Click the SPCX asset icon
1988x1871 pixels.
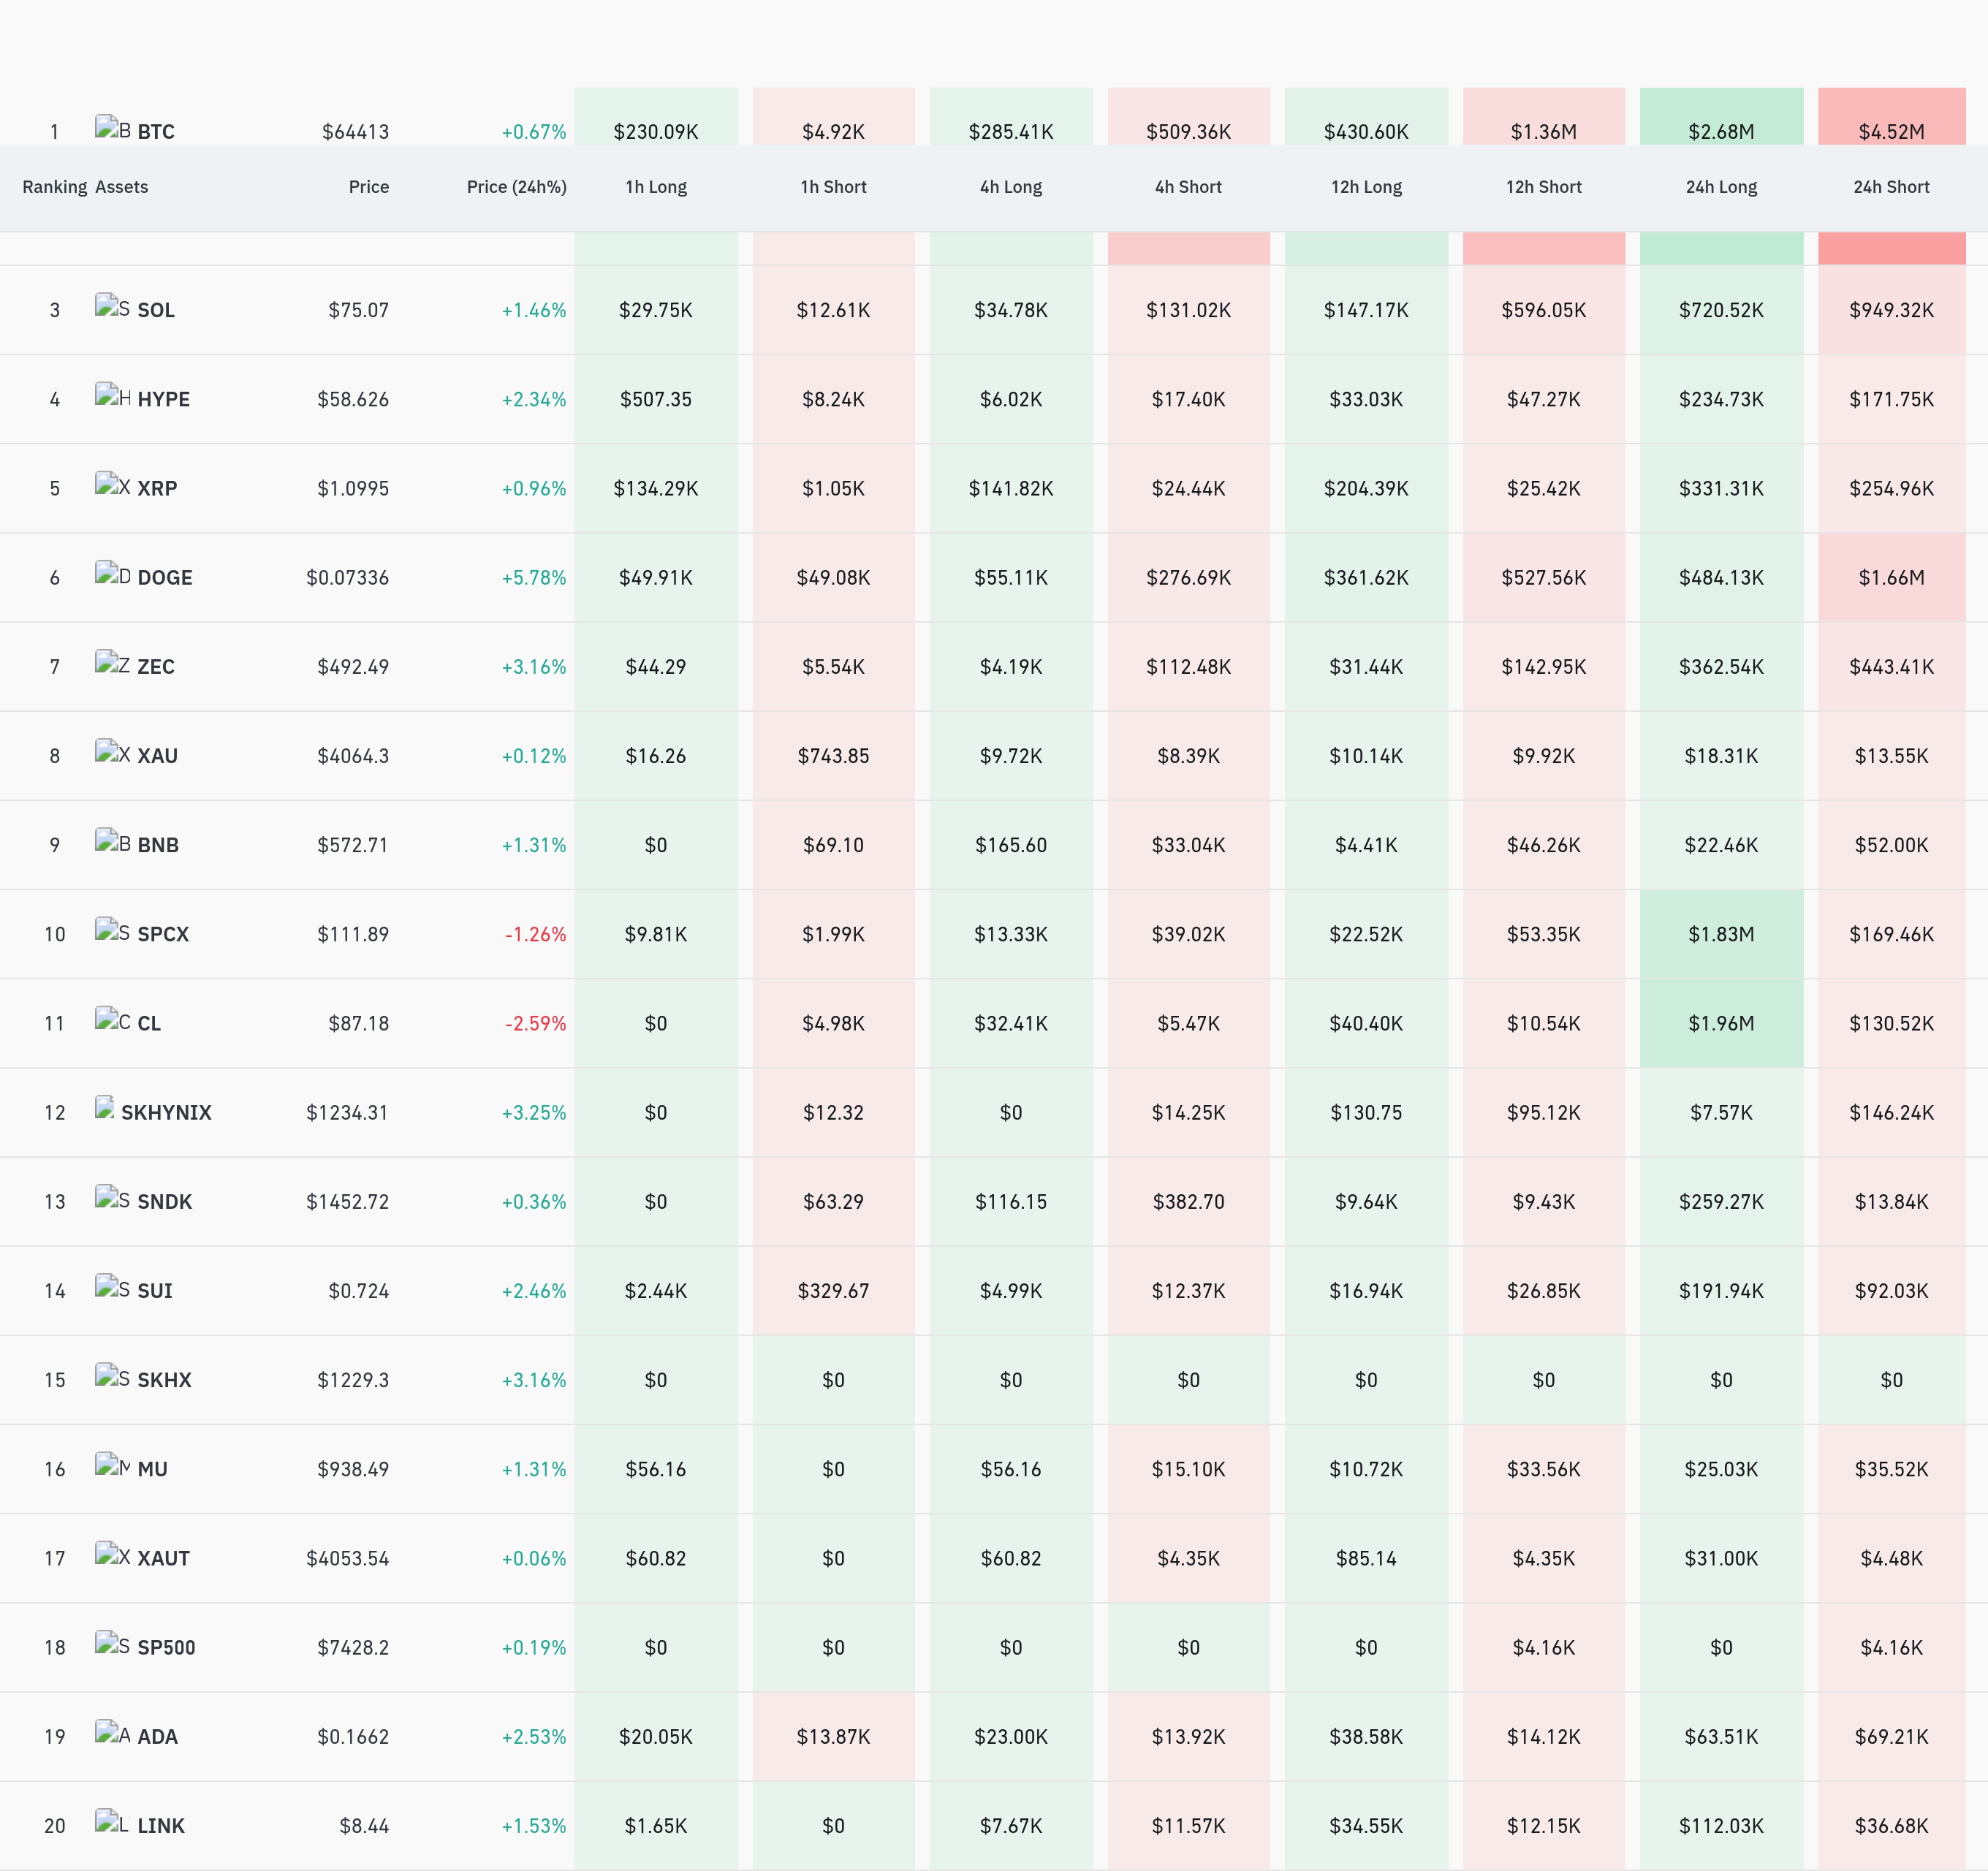point(112,930)
